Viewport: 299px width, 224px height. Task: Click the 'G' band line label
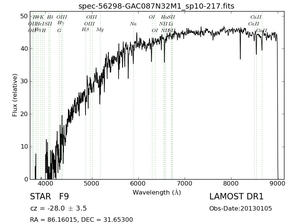coord(59,31)
